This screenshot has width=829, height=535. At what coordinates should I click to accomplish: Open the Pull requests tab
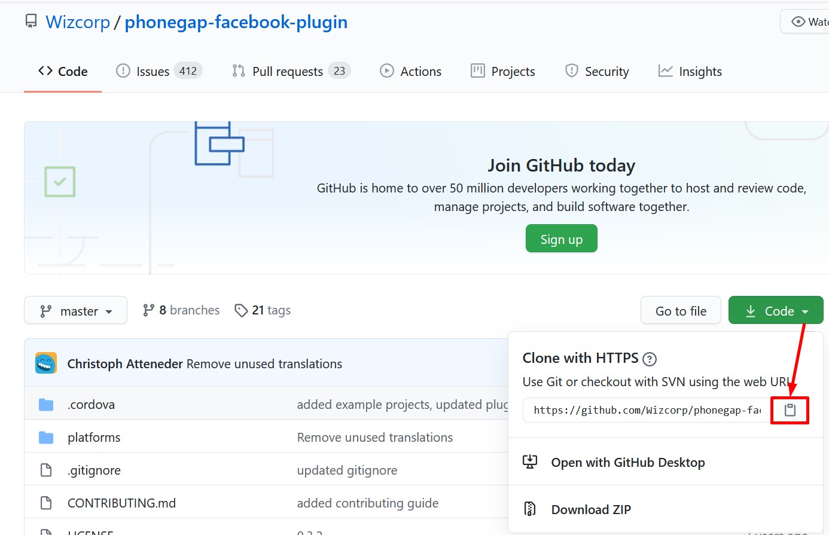tap(291, 71)
